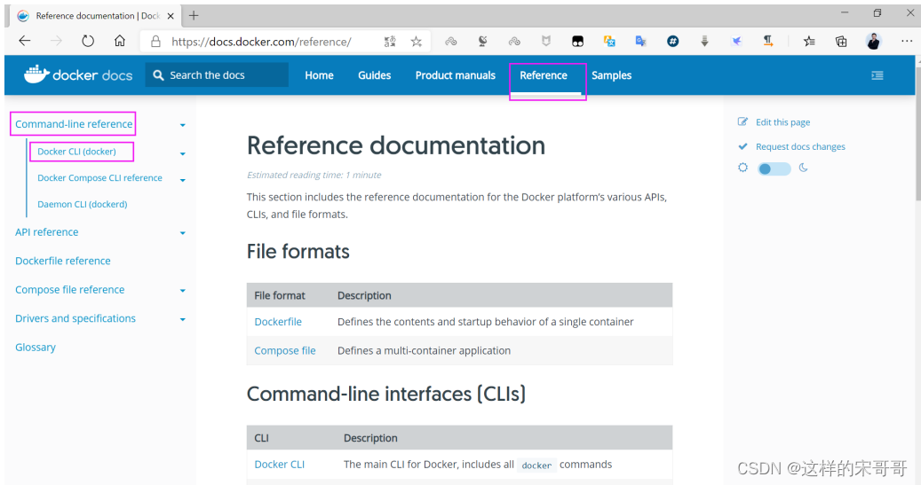
Task: Click the hashtag extension icon
Action: point(672,41)
